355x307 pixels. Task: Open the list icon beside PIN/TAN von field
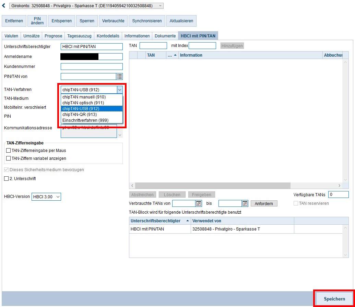point(119,76)
